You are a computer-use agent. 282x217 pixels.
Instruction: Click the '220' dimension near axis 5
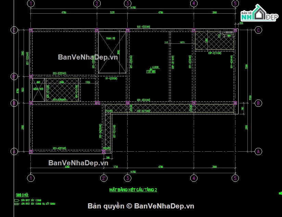pyautogui.click(x=241, y=23)
